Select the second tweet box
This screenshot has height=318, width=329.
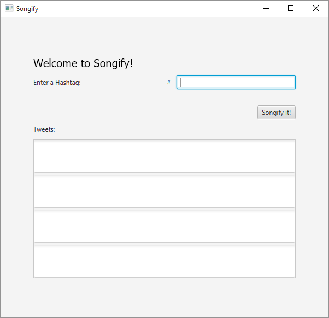(164, 191)
